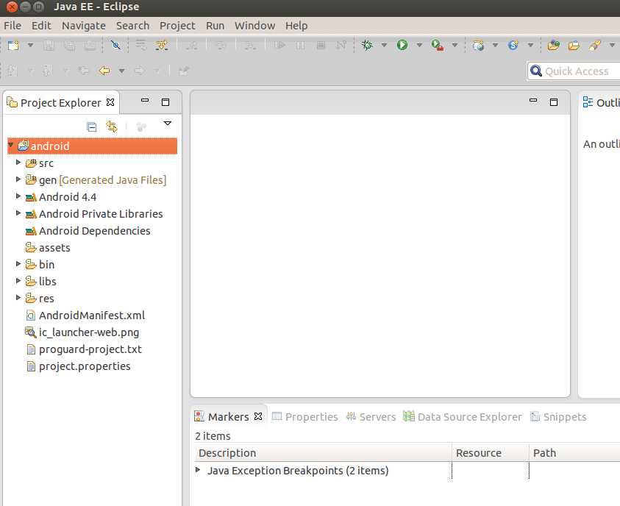Viewport: 620px width, 506px height.
Task: Select Android Dependencies in the tree
Action: coord(94,231)
